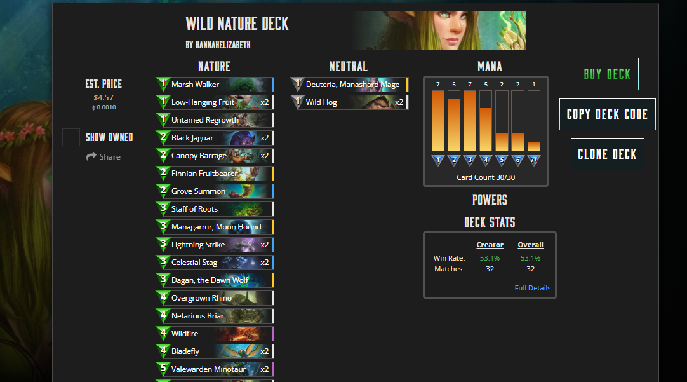687x382 pixels.
Task: Open the Marsh Walker card entry
Action: [215, 84]
